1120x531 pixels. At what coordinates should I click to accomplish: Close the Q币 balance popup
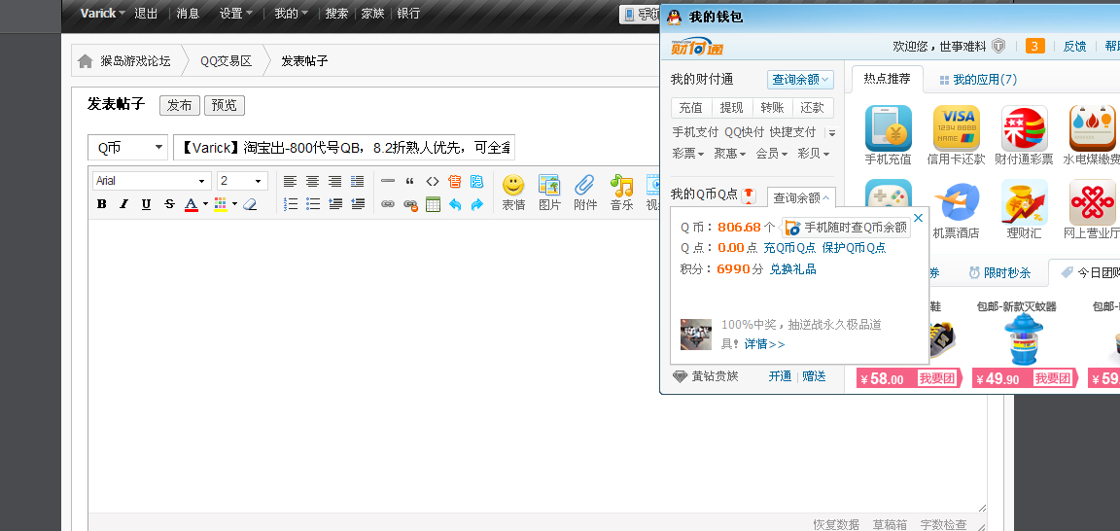point(919,218)
